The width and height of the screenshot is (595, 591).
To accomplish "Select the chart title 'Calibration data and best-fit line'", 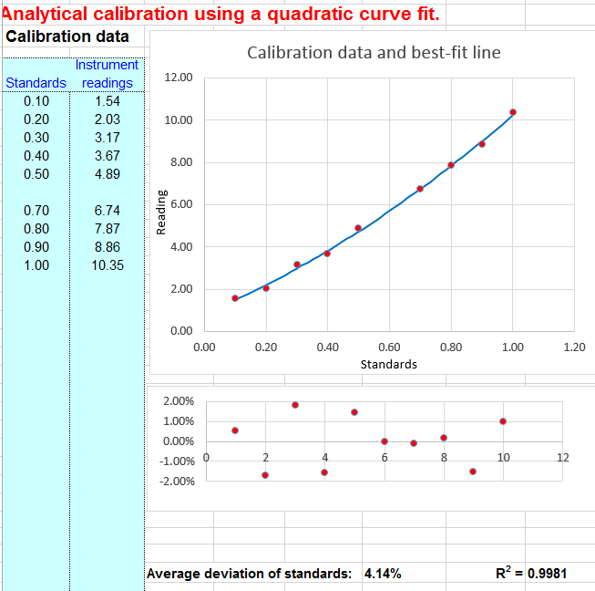I will [x=374, y=53].
